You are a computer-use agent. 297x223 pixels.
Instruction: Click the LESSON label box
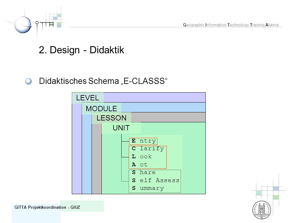coord(111,118)
